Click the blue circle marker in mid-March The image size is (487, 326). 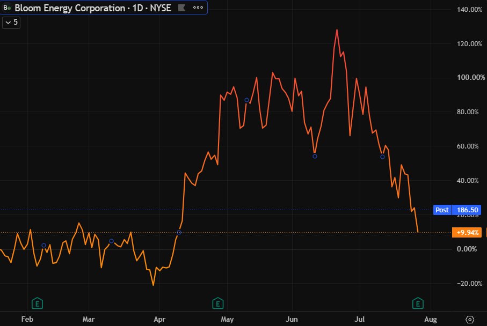coord(111,241)
